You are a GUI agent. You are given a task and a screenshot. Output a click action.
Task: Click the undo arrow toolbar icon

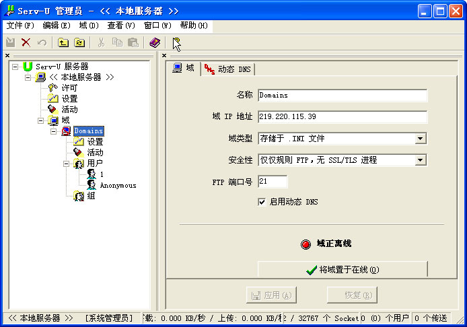[42, 42]
